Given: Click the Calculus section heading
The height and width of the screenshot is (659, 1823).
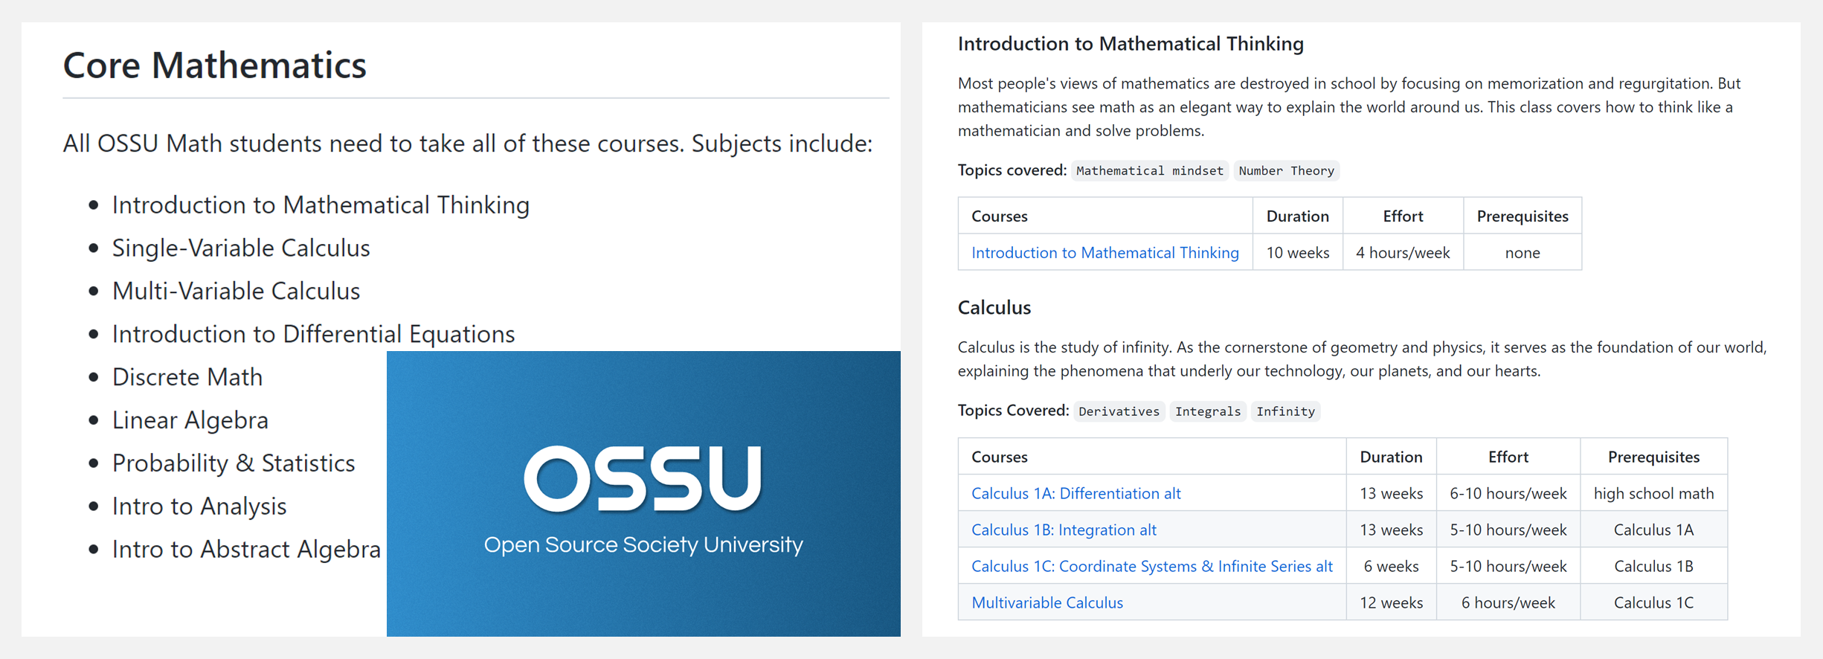Looking at the screenshot, I should pyautogui.click(x=994, y=307).
